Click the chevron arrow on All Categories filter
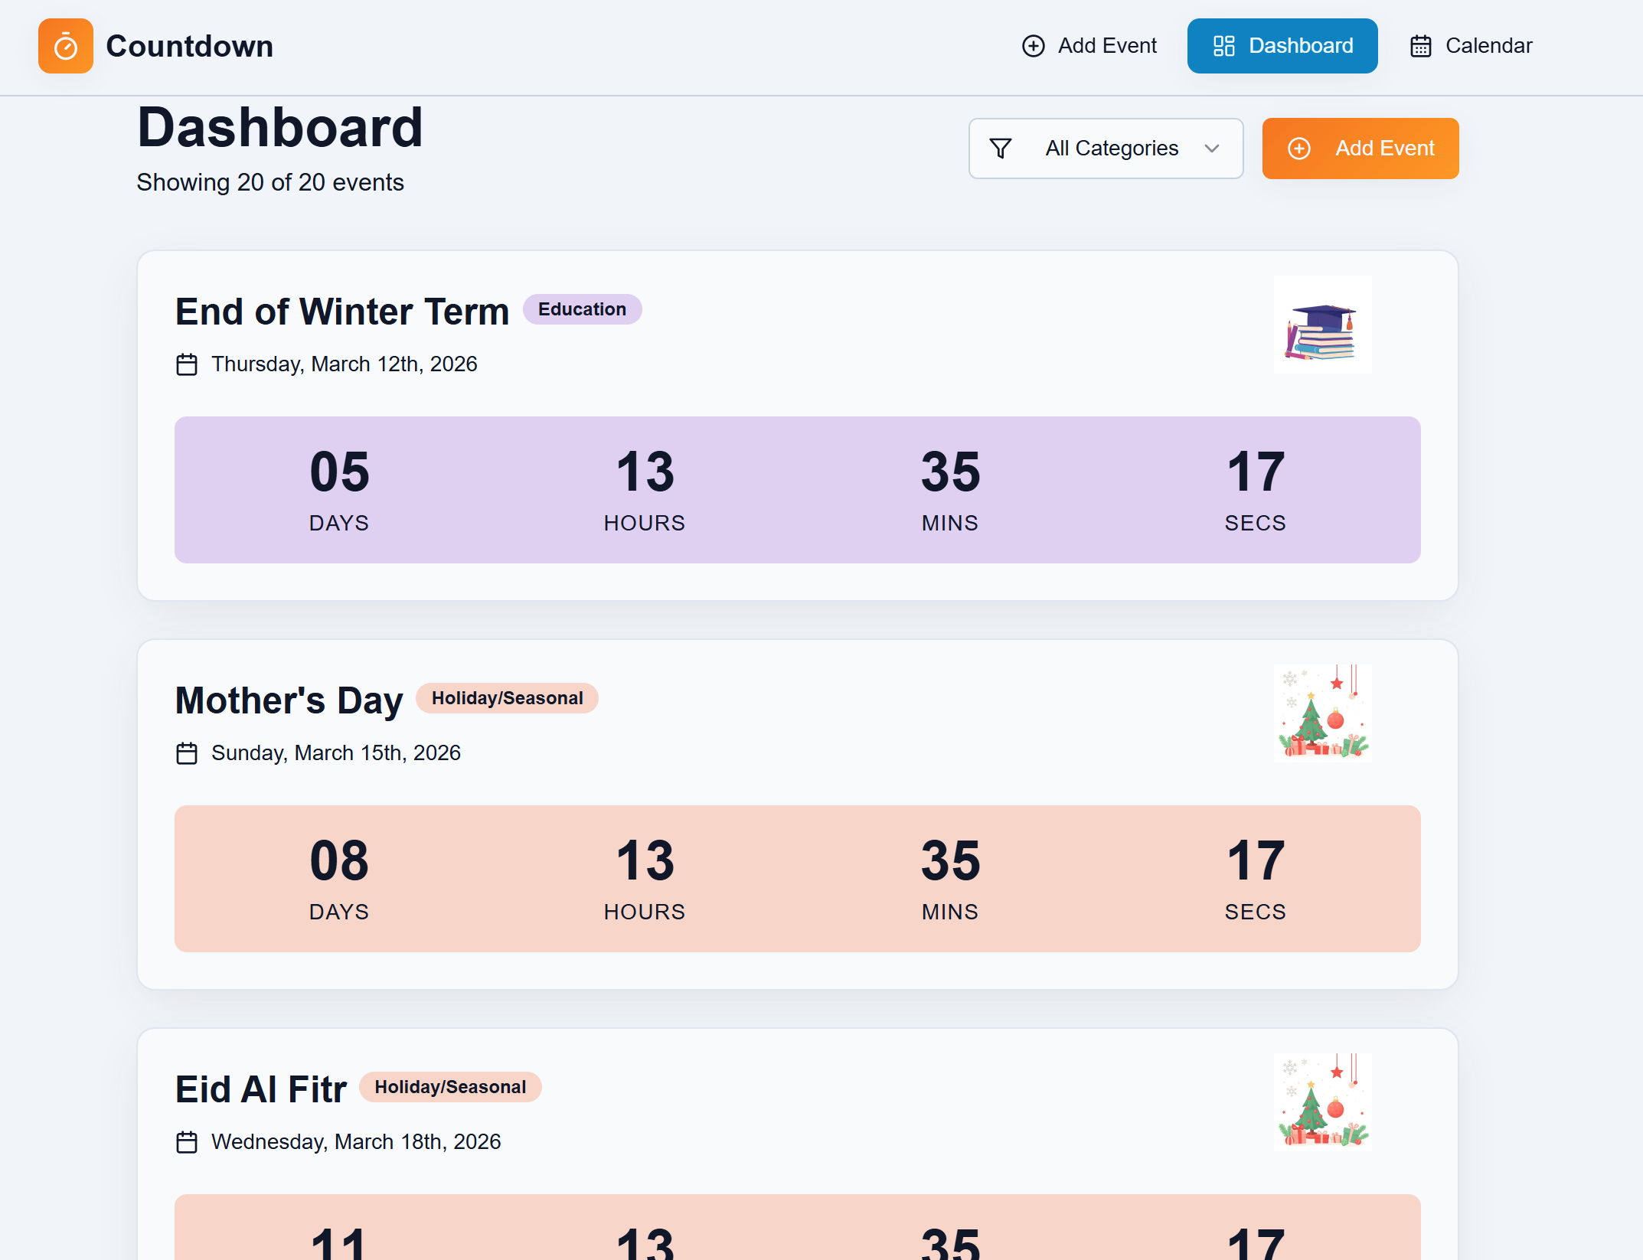Image resolution: width=1643 pixels, height=1260 pixels. [x=1211, y=149]
